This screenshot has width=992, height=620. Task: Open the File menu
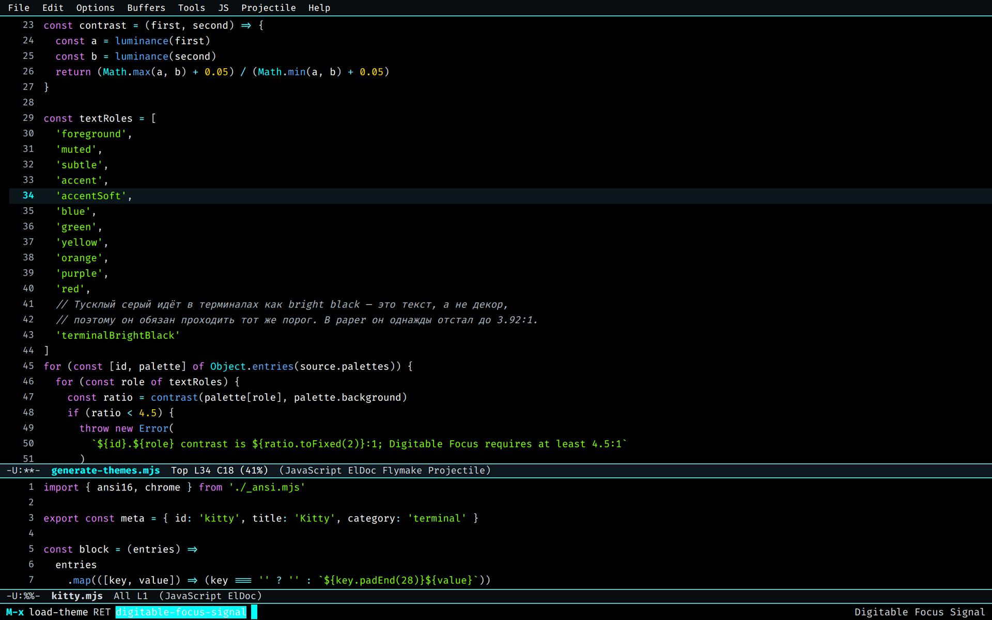[x=19, y=8]
